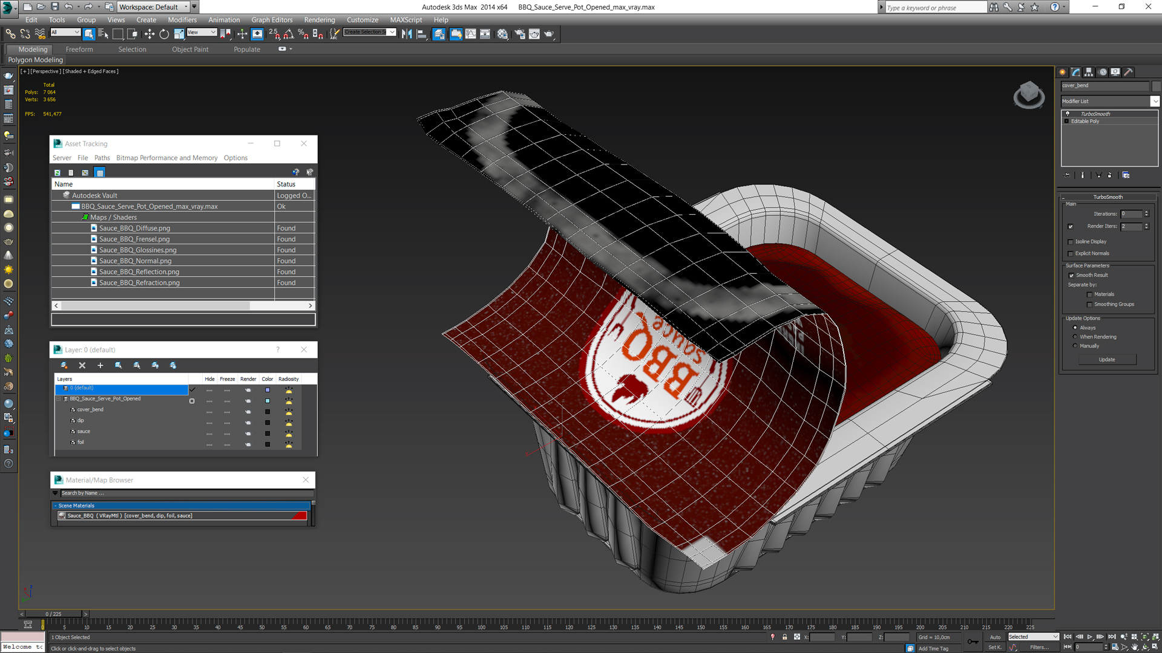The width and height of the screenshot is (1162, 653).
Task: Click the Pin Stack icon
Action: [1068, 175]
